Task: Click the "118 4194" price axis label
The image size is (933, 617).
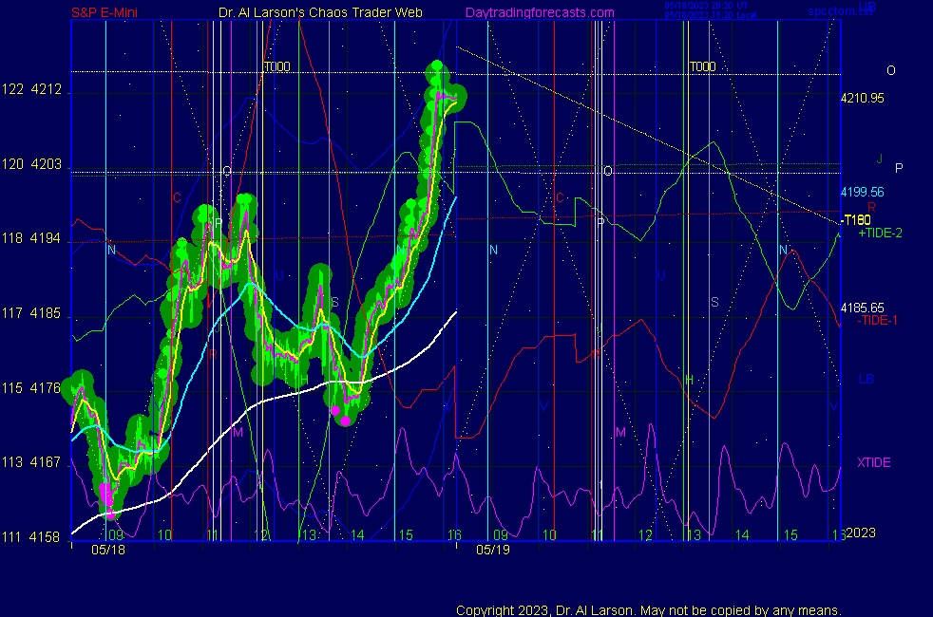Action: point(31,238)
